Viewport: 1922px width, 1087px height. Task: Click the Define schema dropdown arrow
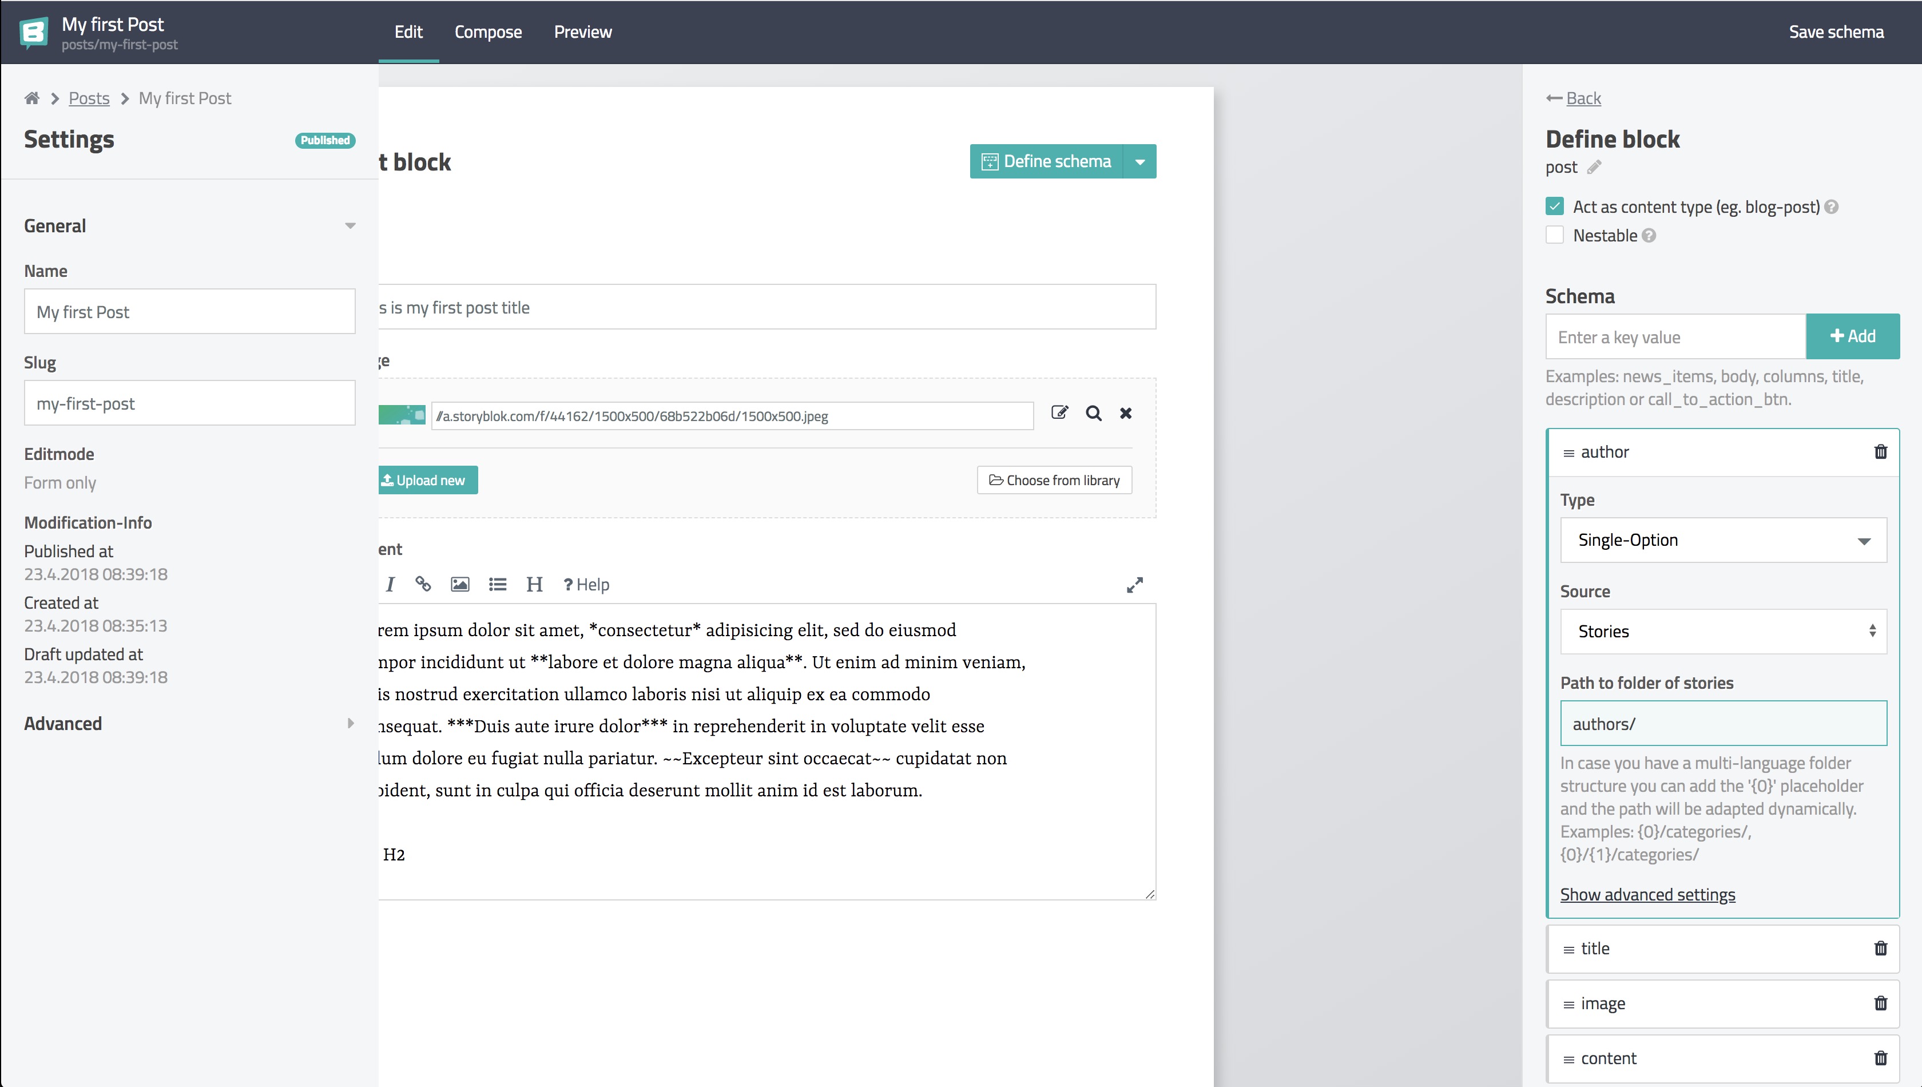point(1139,161)
